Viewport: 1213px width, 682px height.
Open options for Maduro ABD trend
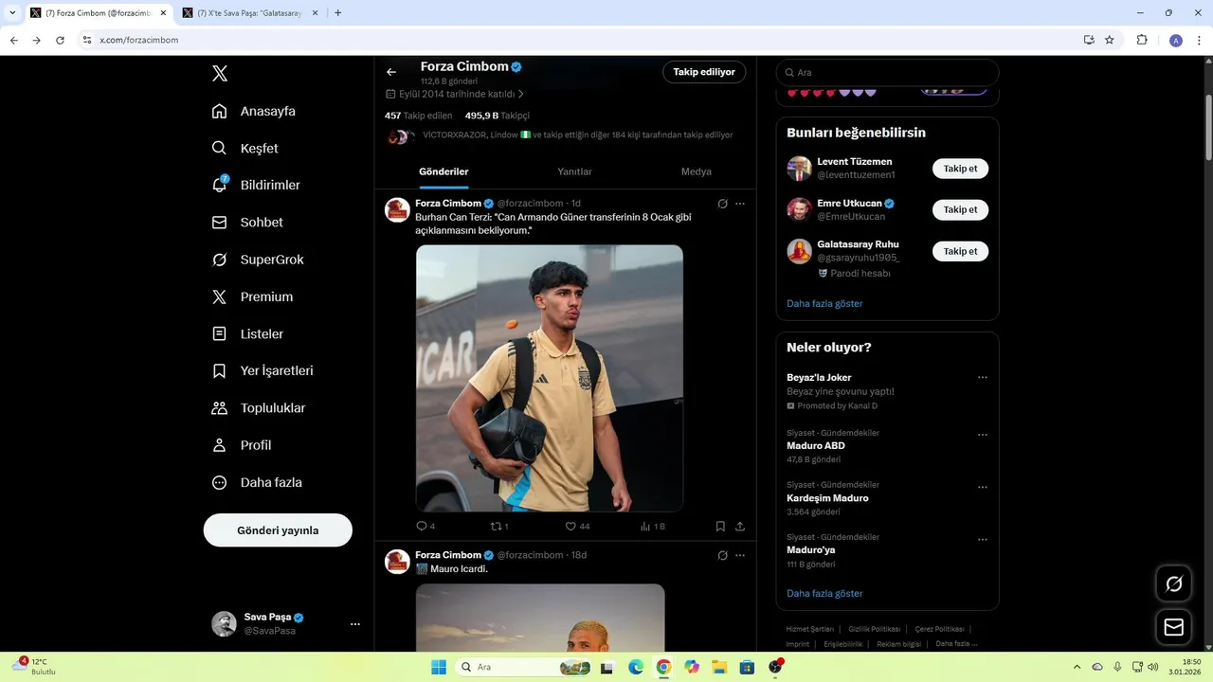(983, 436)
